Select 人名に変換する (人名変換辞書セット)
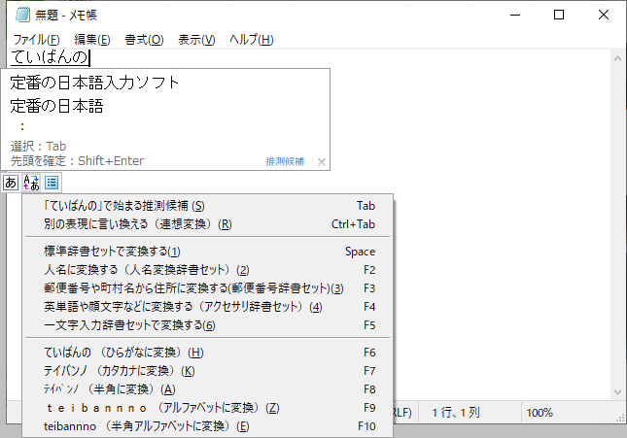This screenshot has width=627, height=438. click(208, 270)
